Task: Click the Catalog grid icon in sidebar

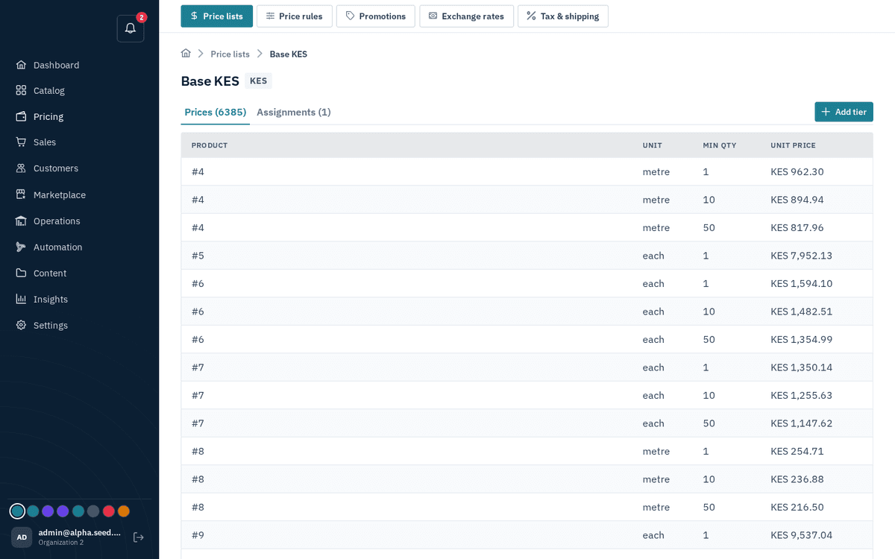Action: [x=21, y=90]
